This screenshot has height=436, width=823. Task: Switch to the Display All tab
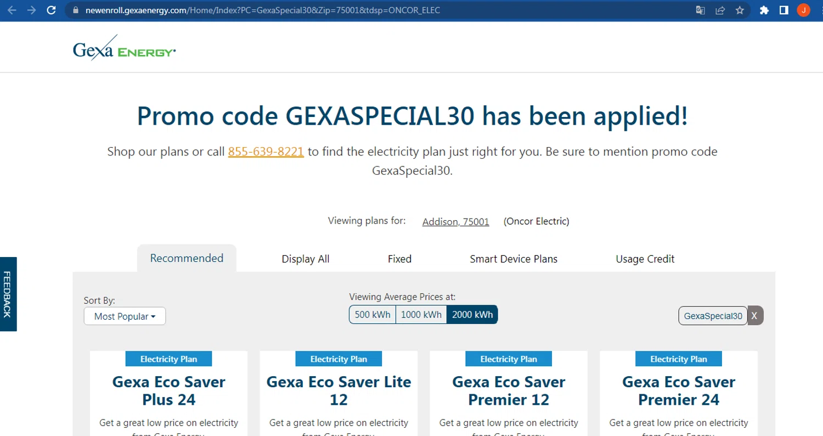(x=306, y=259)
